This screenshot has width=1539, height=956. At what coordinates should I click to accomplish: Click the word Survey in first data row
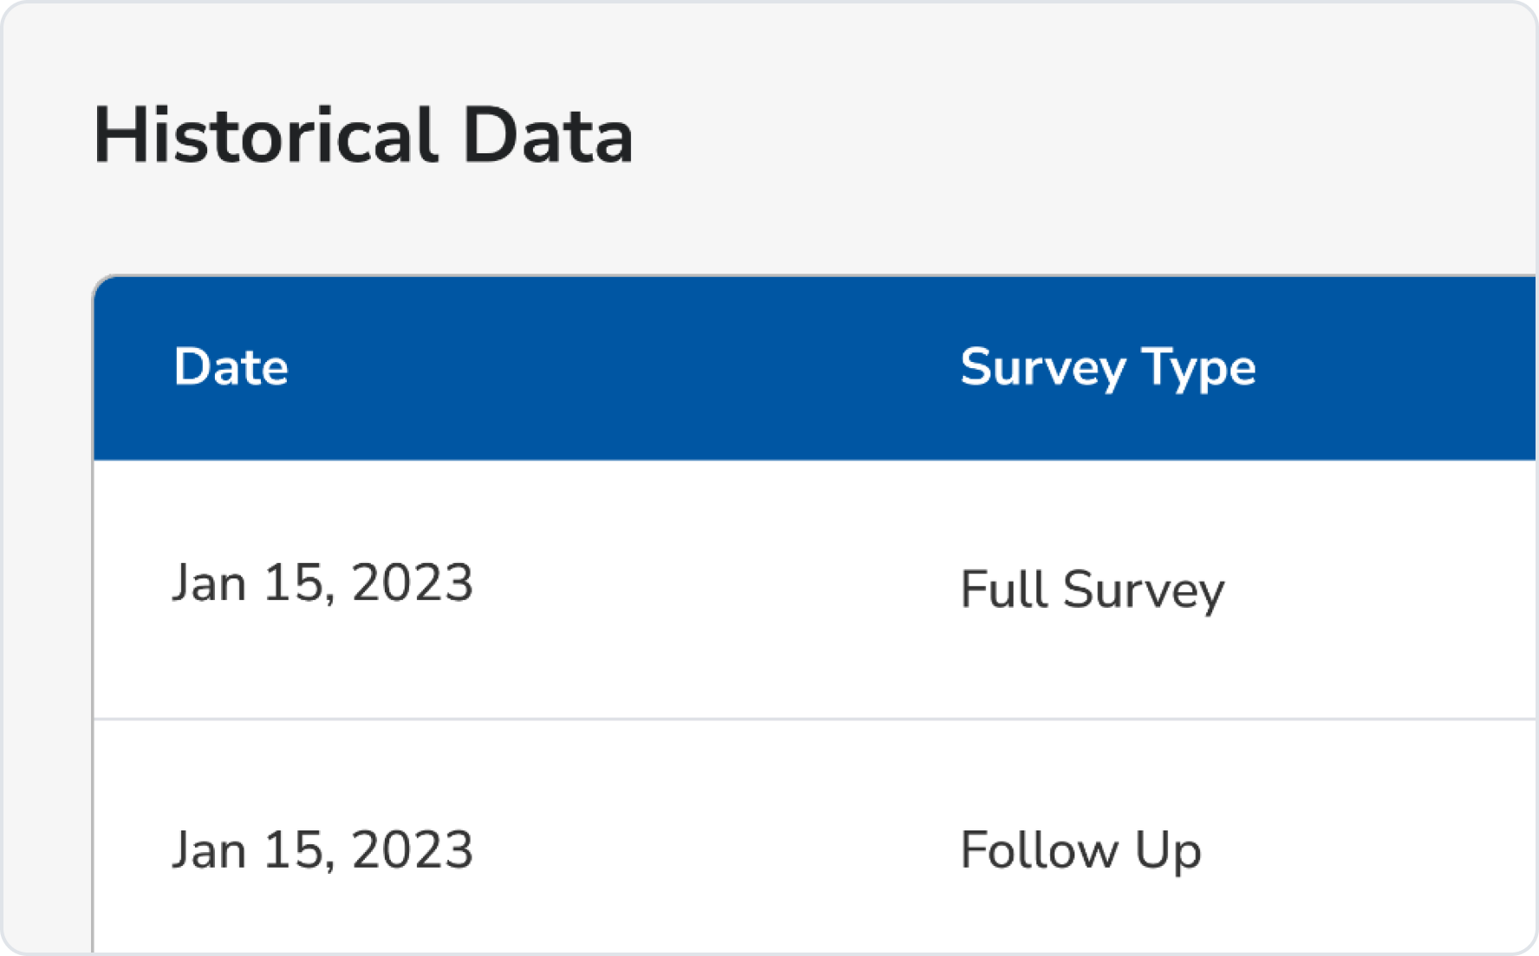[1144, 591]
